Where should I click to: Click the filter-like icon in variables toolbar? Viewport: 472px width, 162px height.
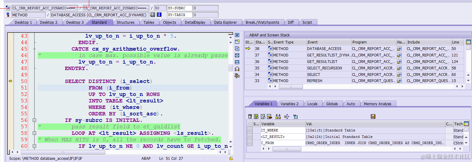pos(295,116)
